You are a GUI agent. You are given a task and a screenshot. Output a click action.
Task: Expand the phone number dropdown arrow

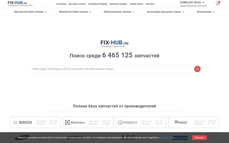coord(203,3)
